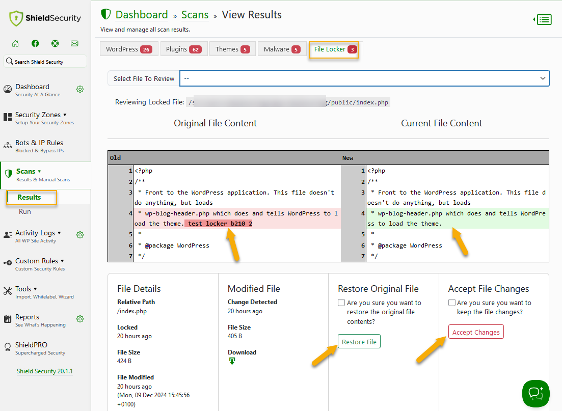The height and width of the screenshot is (411, 562).
Task: Click the help lifebuoy icon
Action: click(55, 43)
